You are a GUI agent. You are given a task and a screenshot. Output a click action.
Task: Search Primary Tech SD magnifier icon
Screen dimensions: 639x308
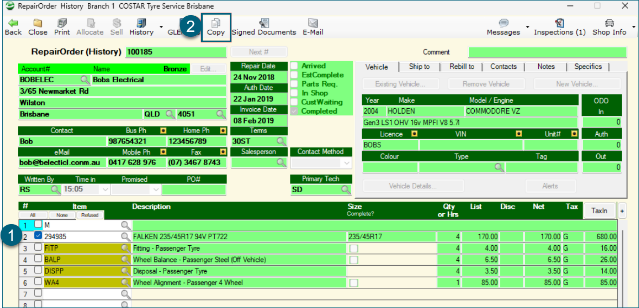tap(346, 189)
